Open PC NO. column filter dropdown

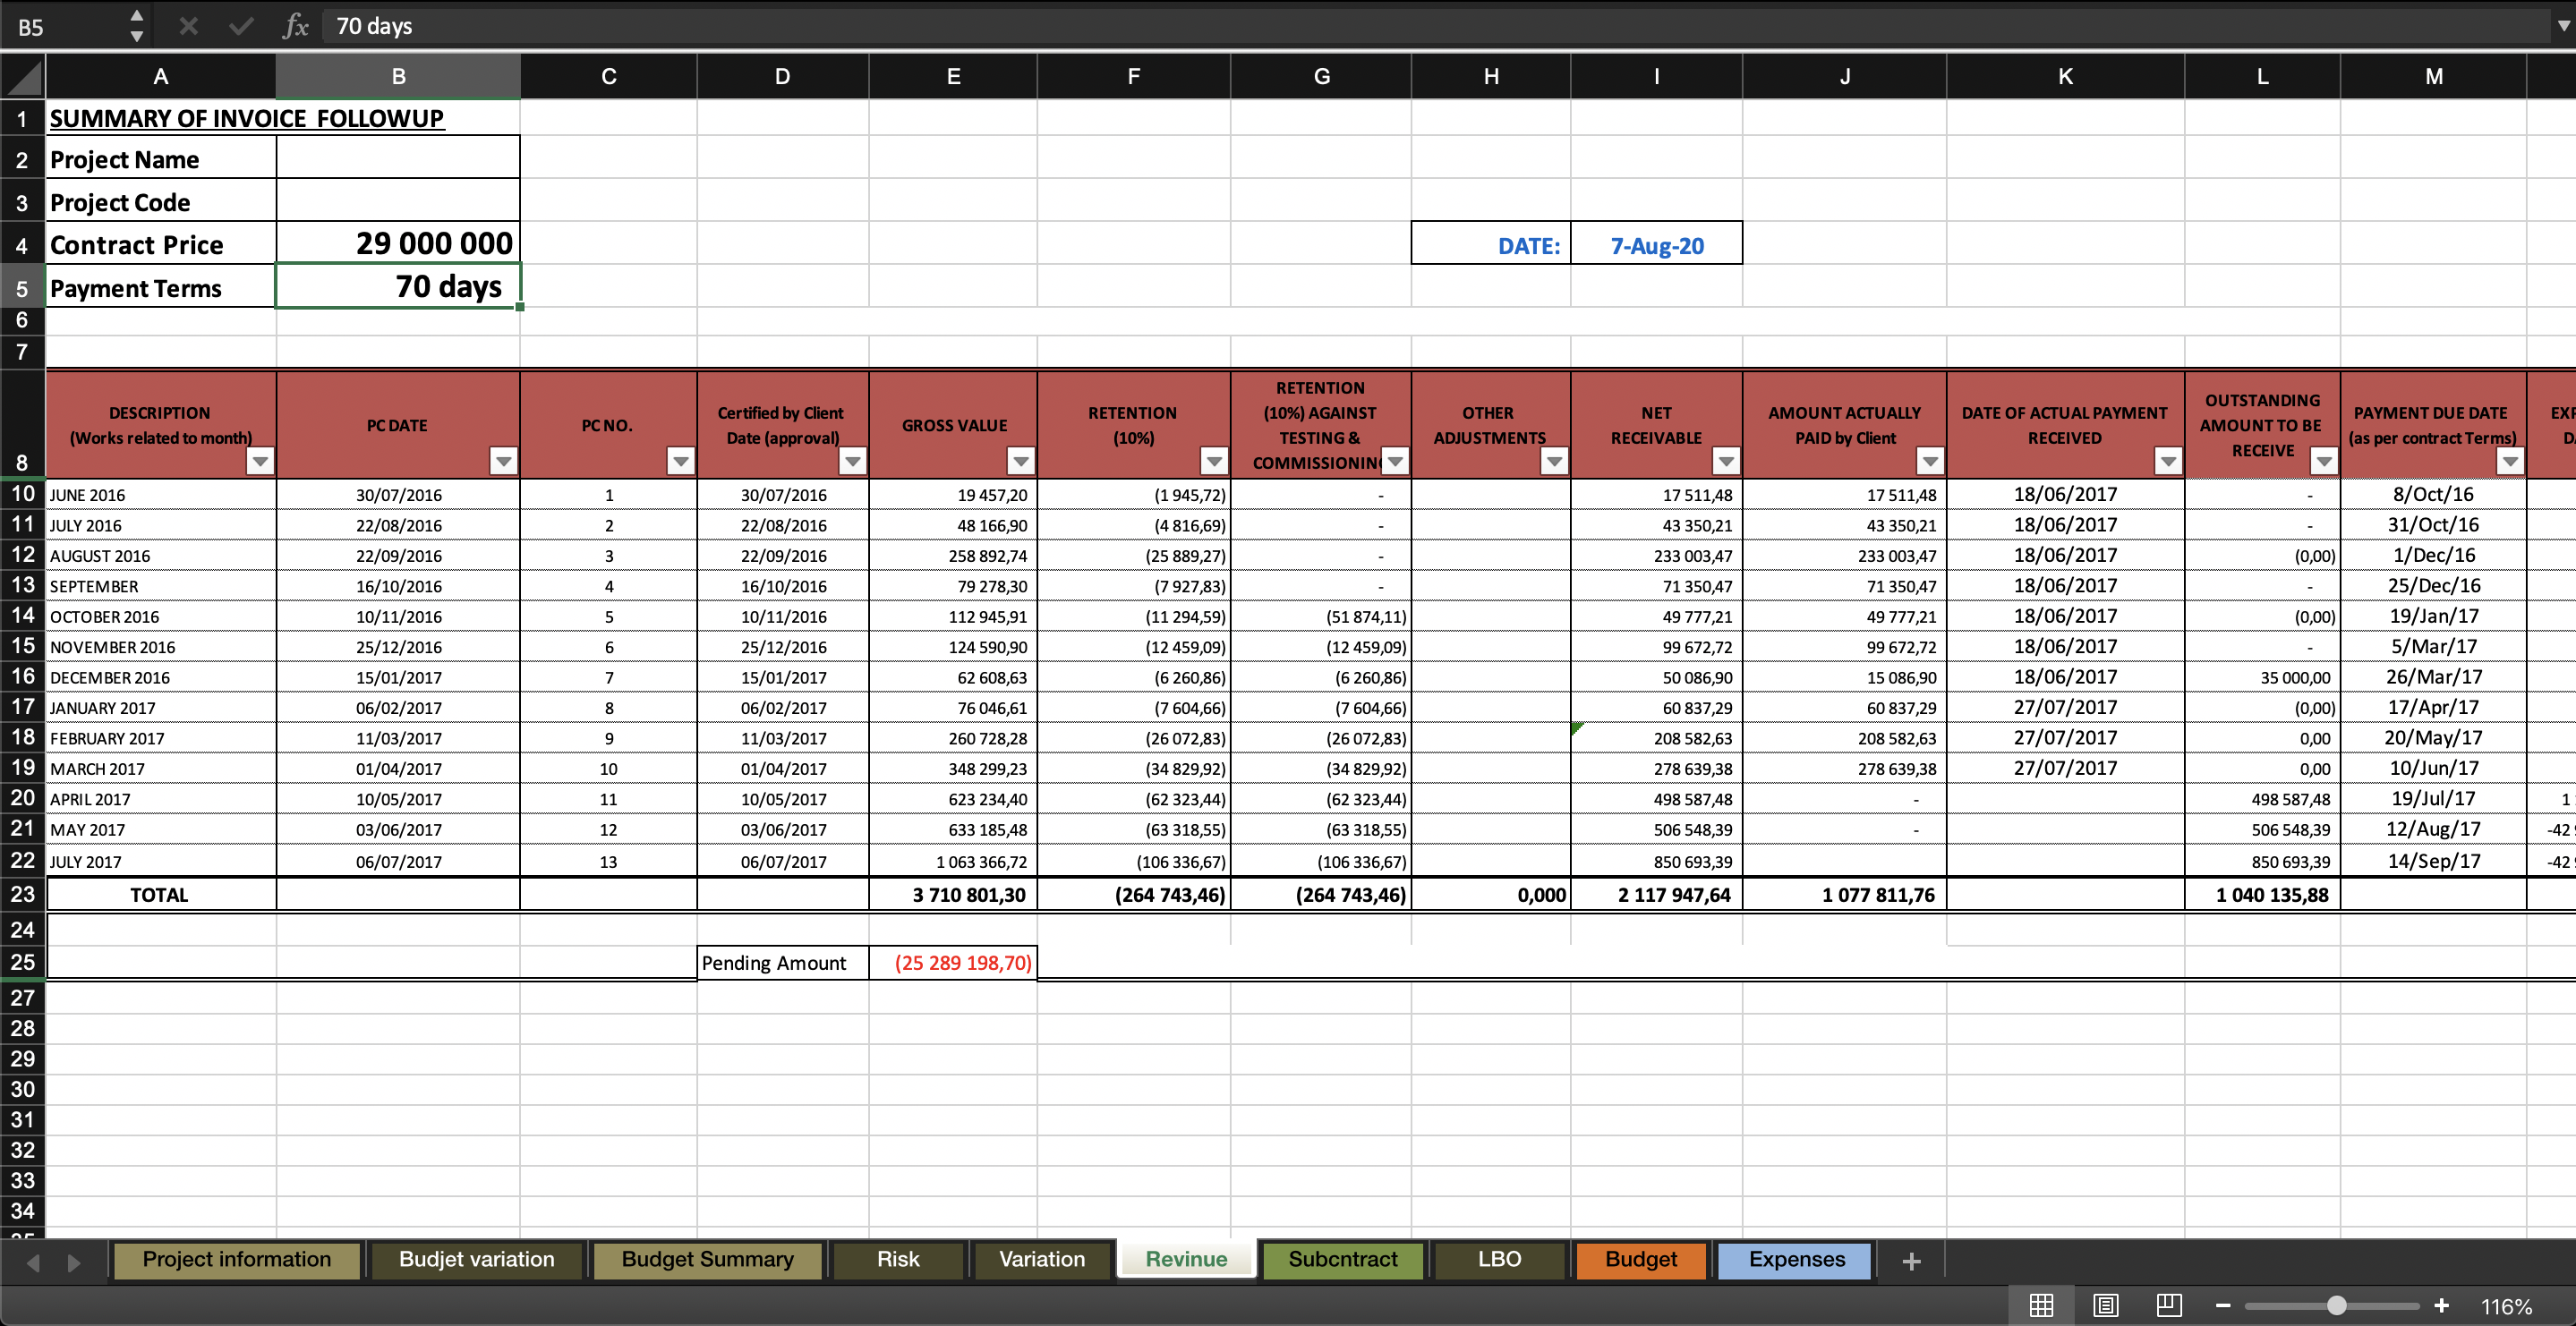point(680,461)
